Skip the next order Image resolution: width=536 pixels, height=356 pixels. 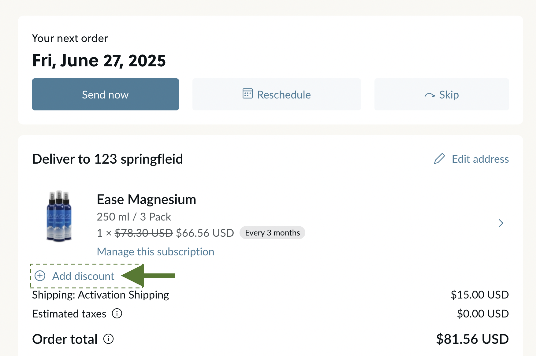pos(442,94)
